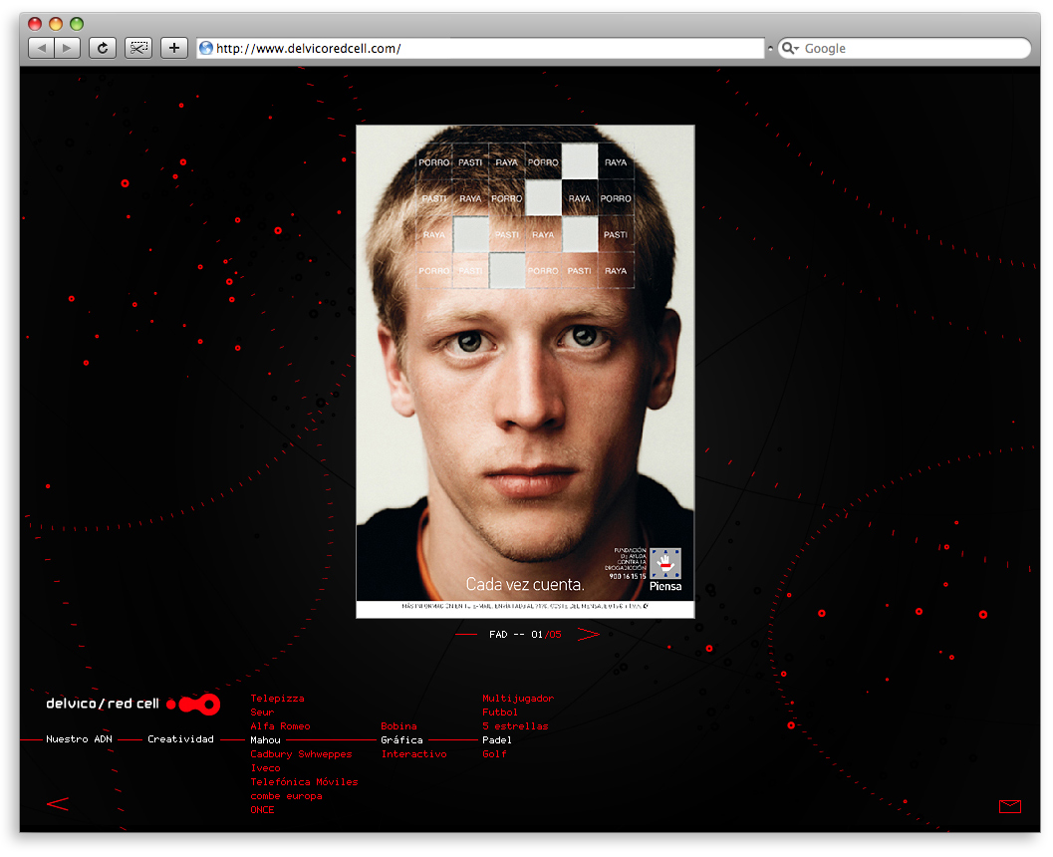Click the add bookmark plus button
The height and width of the screenshot is (857, 1053).
point(173,48)
